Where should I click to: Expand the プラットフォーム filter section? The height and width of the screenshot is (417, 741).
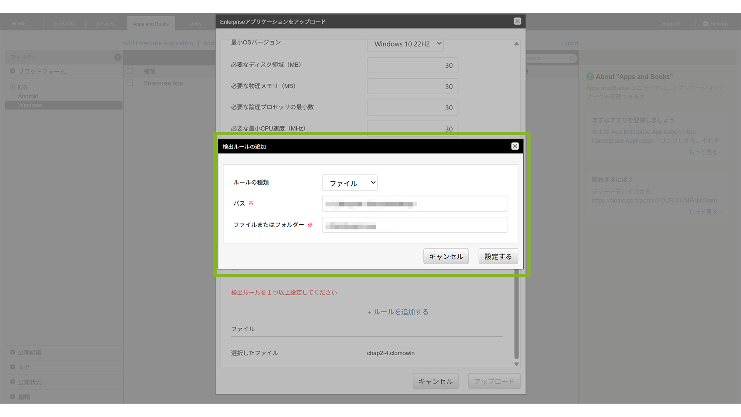pyautogui.click(x=13, y=71)
